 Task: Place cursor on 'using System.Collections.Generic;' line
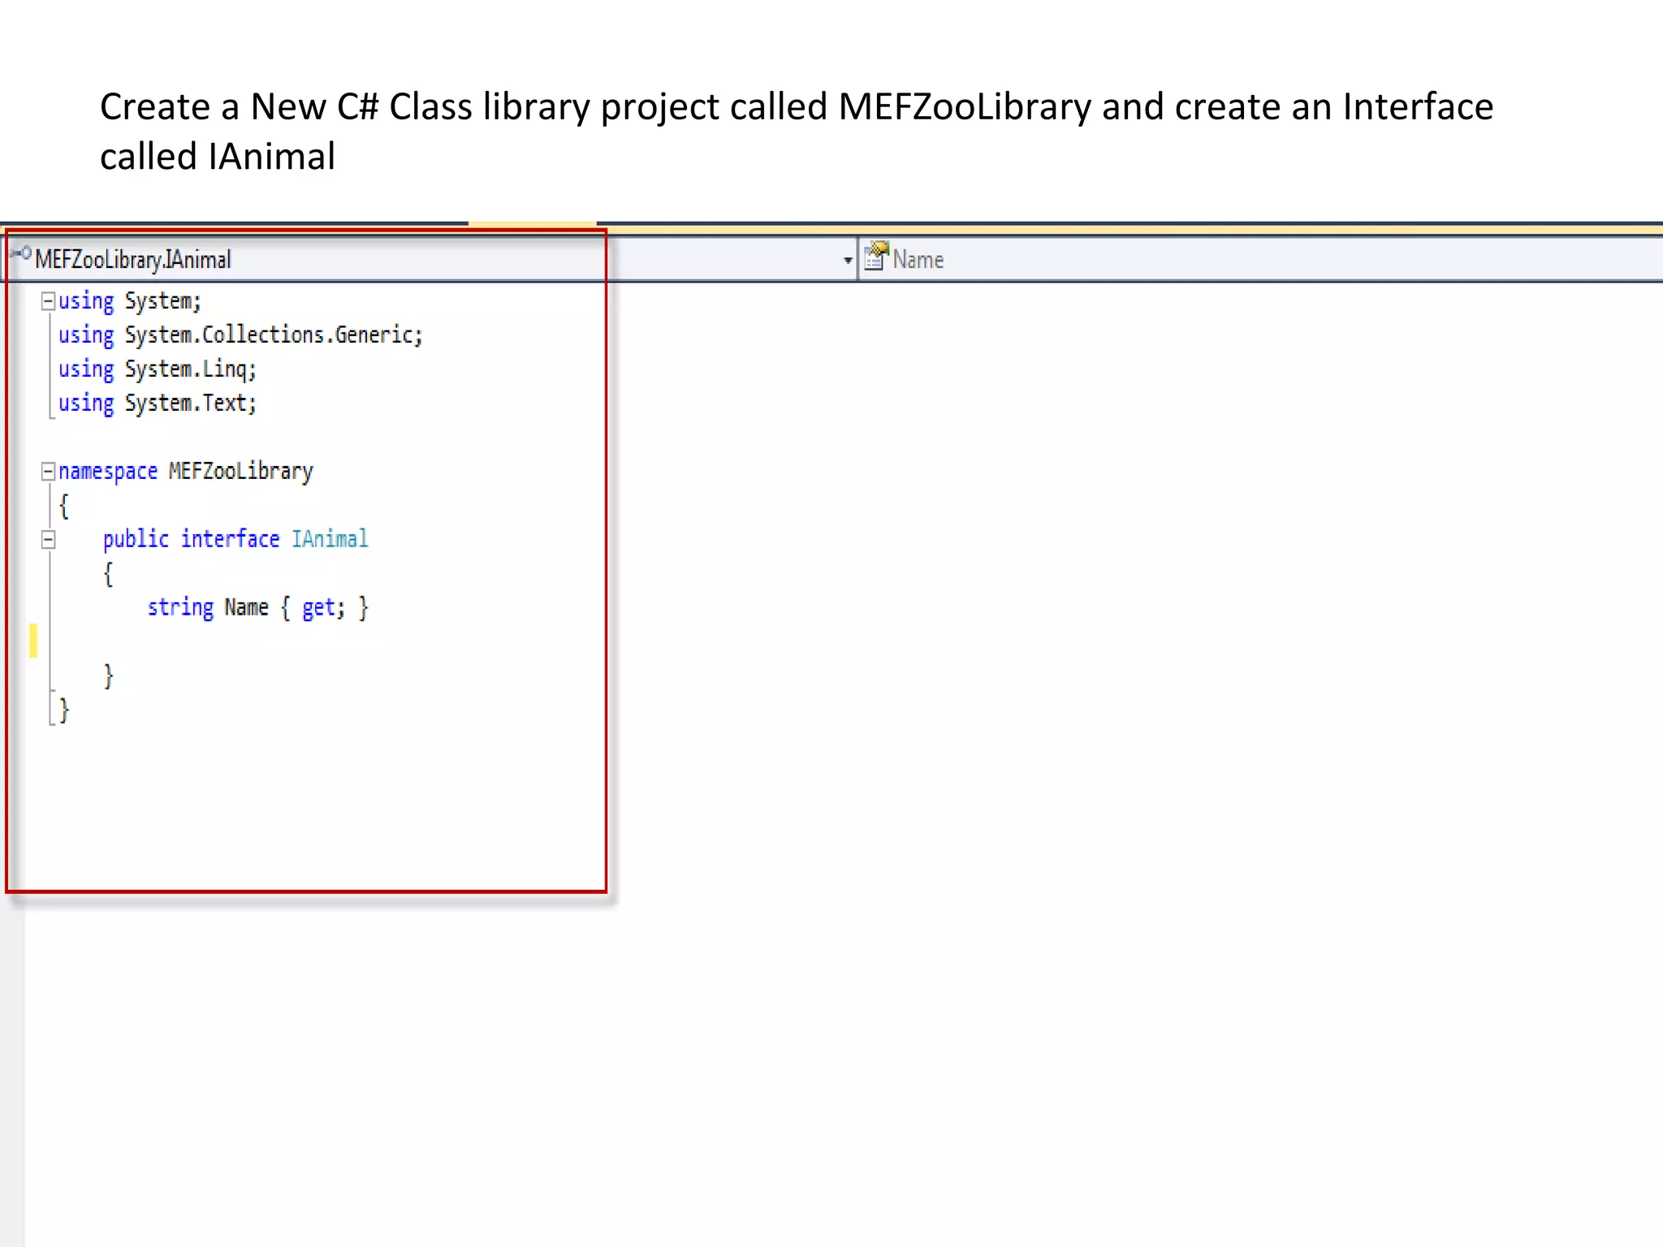point(240,335)
